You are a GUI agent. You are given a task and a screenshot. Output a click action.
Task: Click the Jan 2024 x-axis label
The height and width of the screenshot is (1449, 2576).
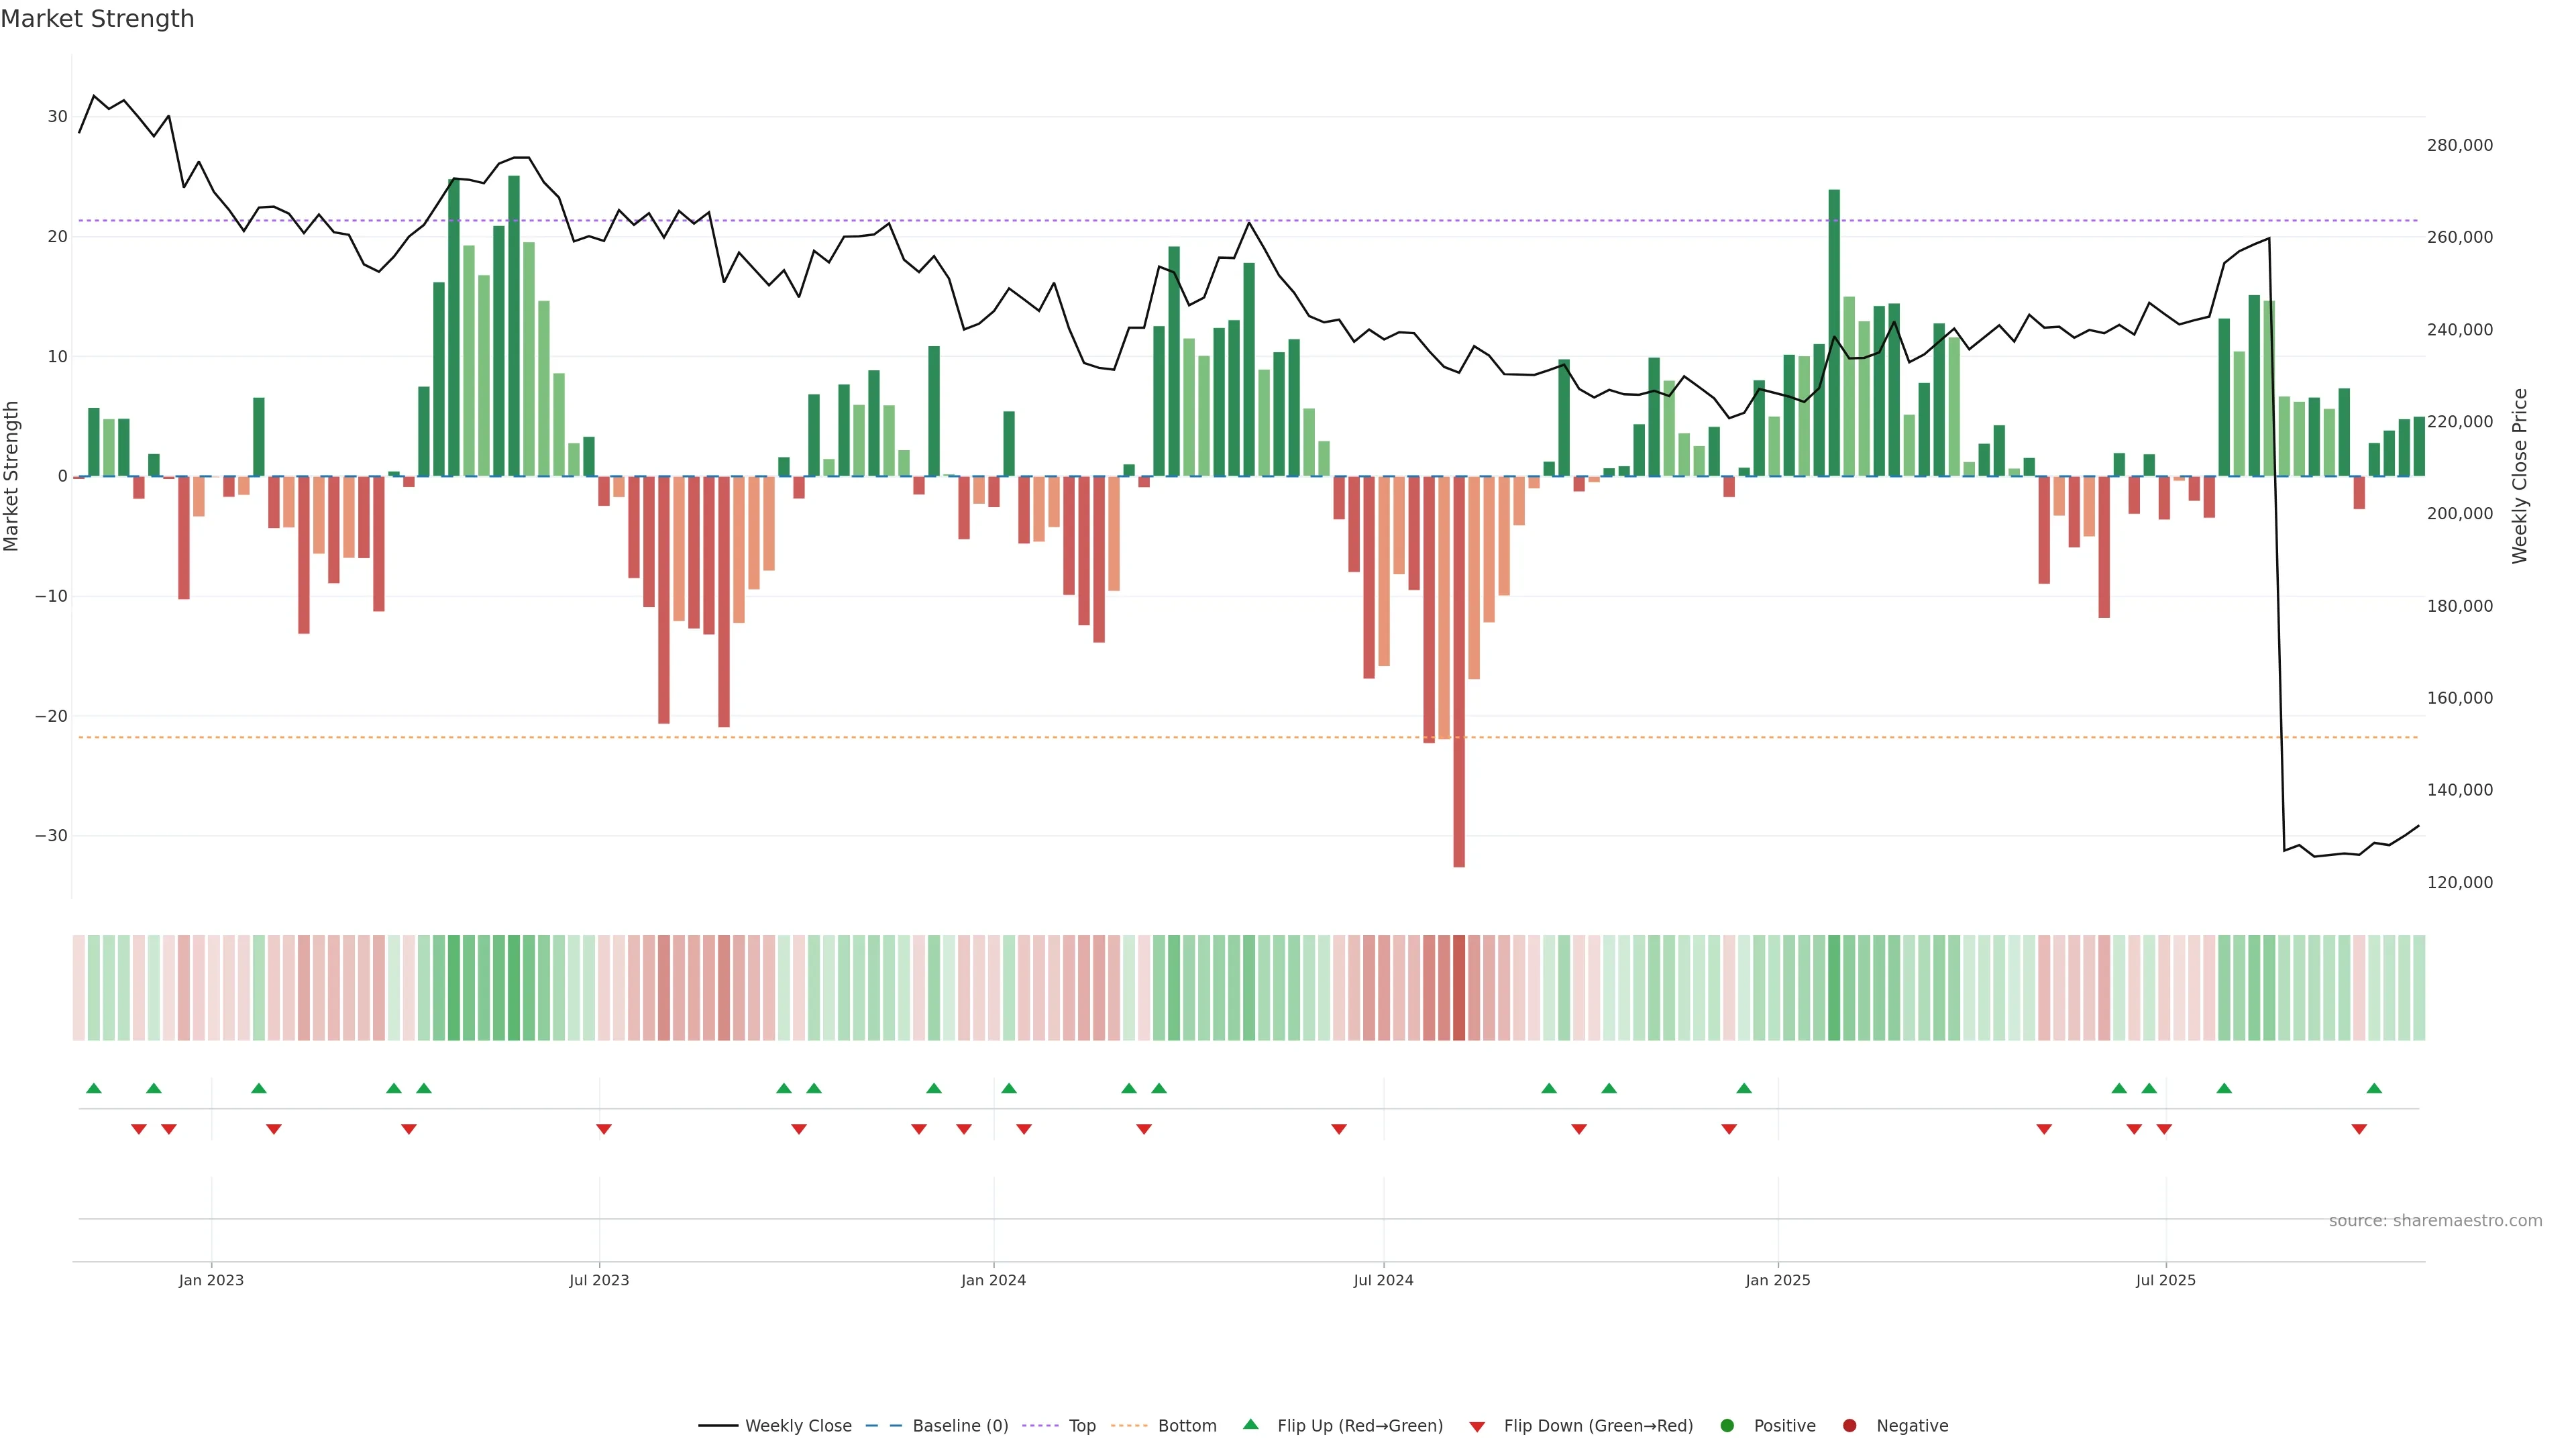(x=993, y=1280)
